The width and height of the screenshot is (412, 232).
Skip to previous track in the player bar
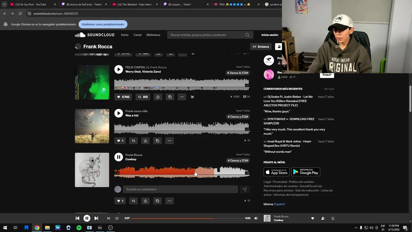click(x=78, y=218)
